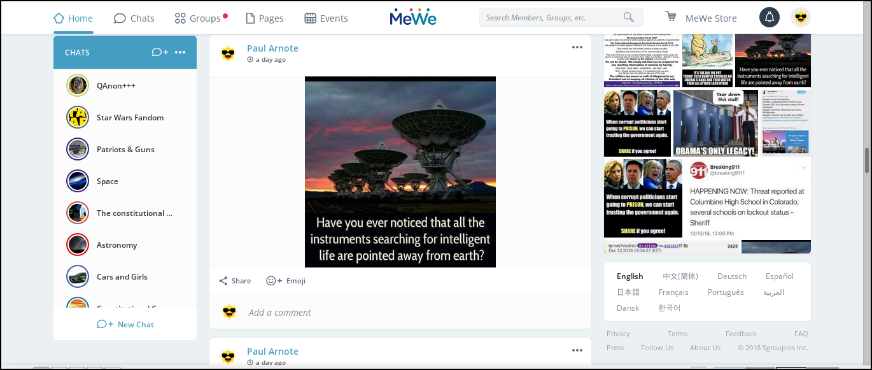Click the shopping cart icon
Viewport: 872px width, 370px height.
coord(671,17)
